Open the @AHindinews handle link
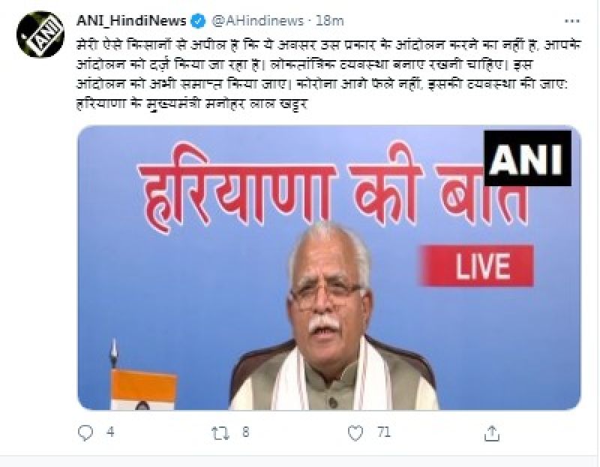Screen dimensions: 600x467 [257, 21]
